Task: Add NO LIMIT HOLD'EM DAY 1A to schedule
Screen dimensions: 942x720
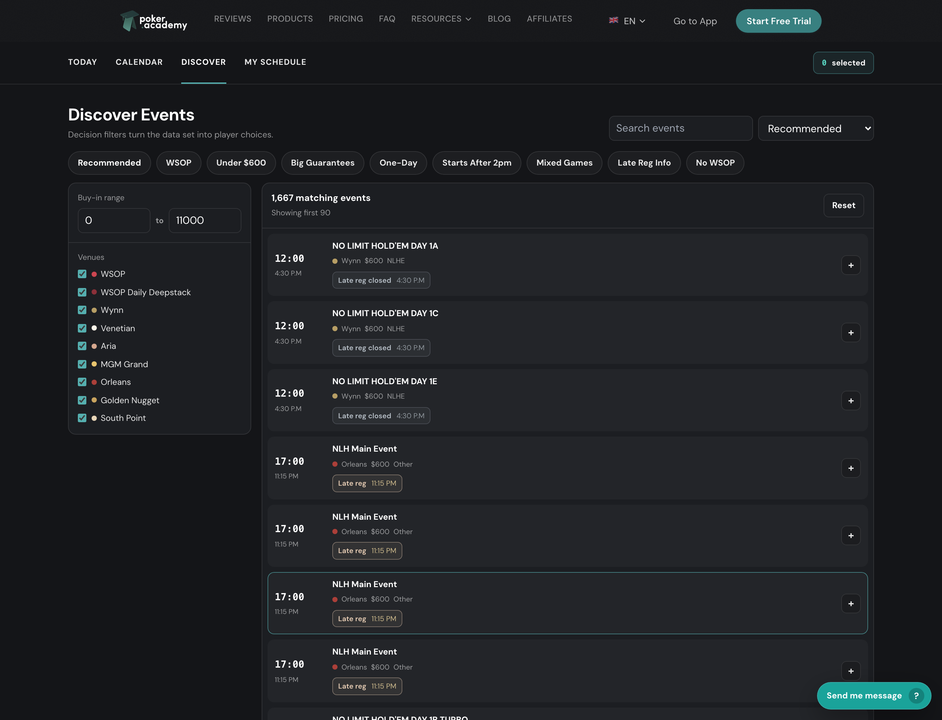Action: coord(851,265)
